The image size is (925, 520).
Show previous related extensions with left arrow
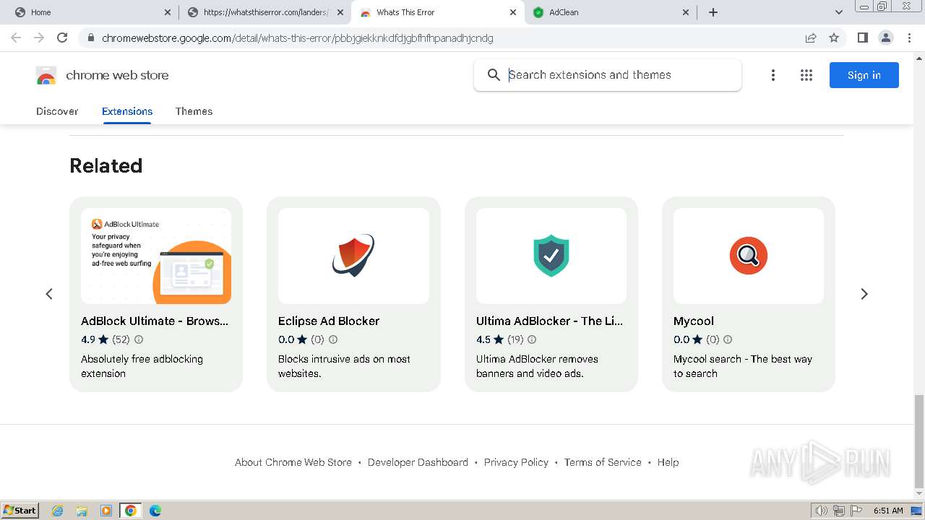click(49, 294)
